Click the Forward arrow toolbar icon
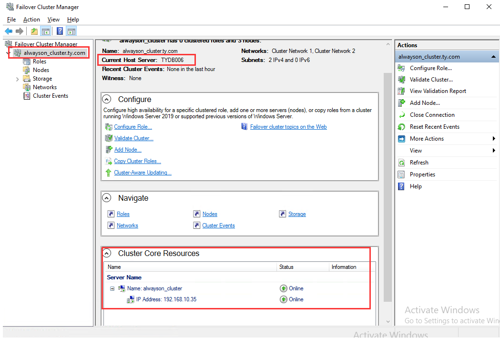This screenshot has height=338, width=500. pos(20,31)
